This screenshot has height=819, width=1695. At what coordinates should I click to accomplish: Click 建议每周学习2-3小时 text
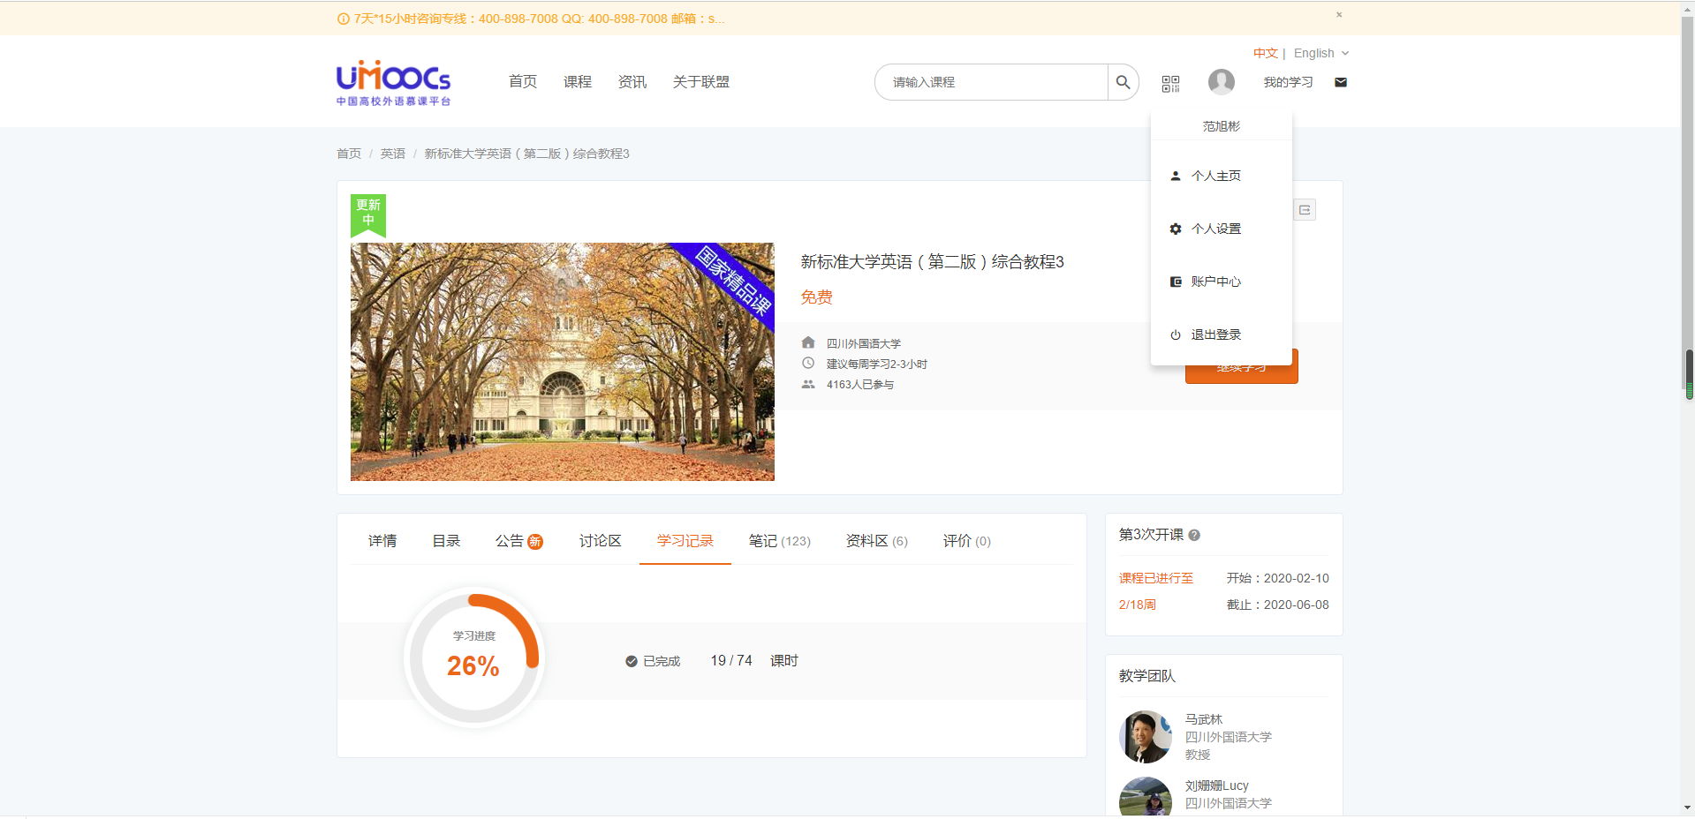coord(877,364)
